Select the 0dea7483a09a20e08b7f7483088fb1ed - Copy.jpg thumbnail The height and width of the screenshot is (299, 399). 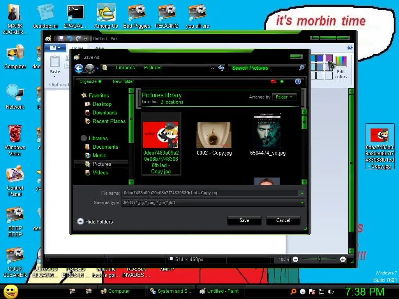pos(161,144)
